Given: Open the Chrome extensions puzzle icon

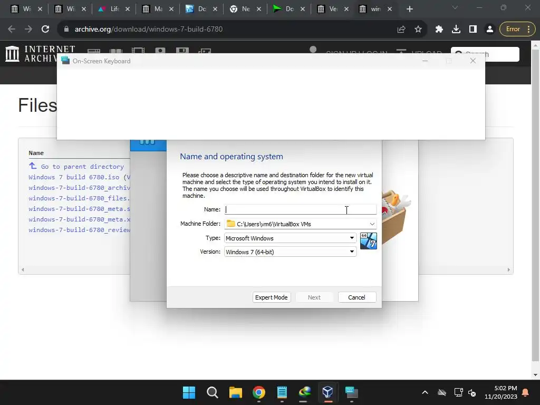Looking at the screenshot, I should (x=439, y=30).
